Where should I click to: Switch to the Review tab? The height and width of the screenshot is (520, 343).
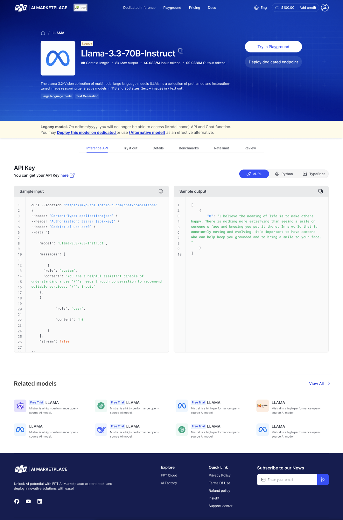coord(250,148)
